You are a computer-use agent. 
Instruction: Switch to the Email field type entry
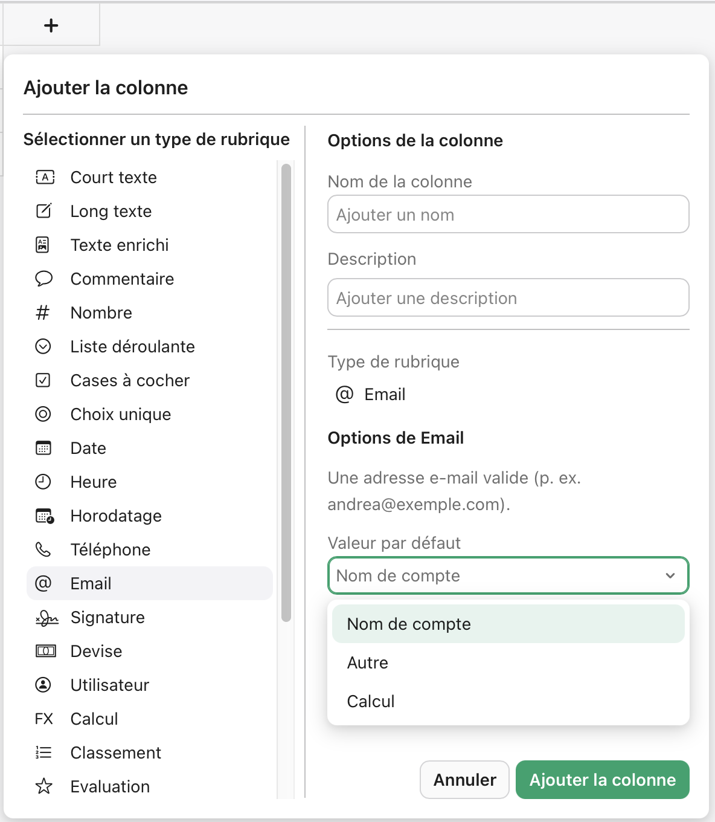91,583
